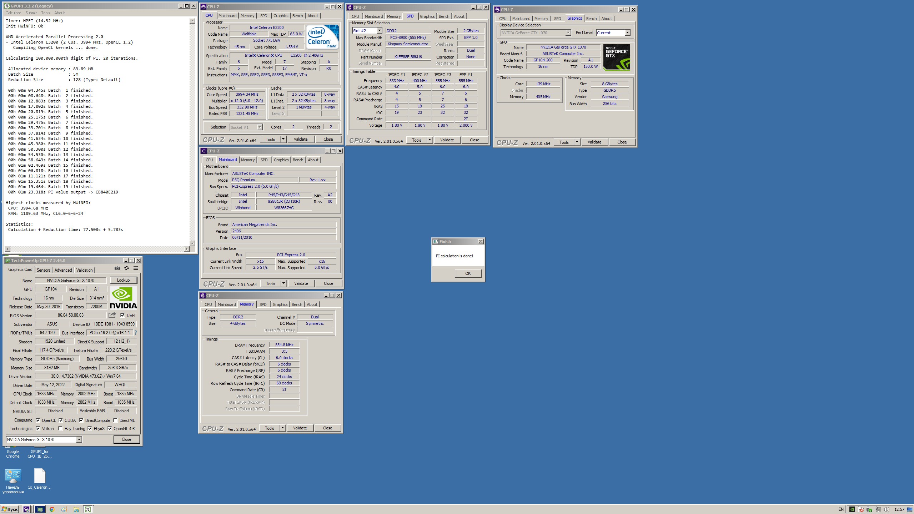914x514 pixels.
Task: Click the GPUPI horizontal scrollbar right arrow
Action: [x=186, y=249]
